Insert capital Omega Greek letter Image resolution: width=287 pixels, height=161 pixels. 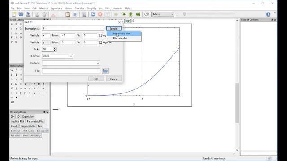click(x=16, y=42)
